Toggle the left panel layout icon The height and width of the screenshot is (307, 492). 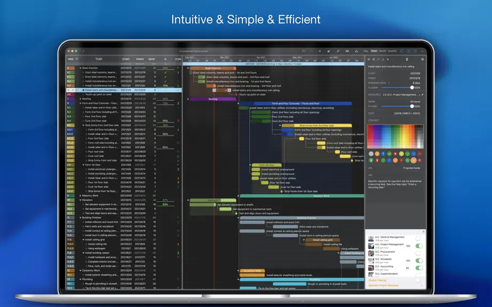402,51
